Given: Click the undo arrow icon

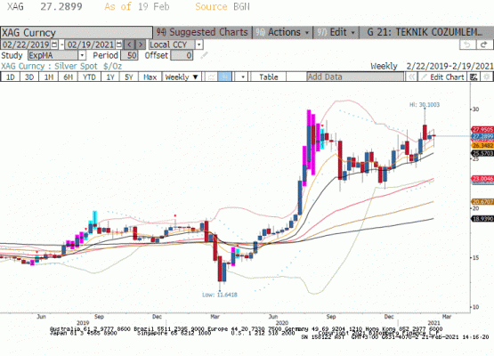Looking at the screenshot, I should (467, 44).
